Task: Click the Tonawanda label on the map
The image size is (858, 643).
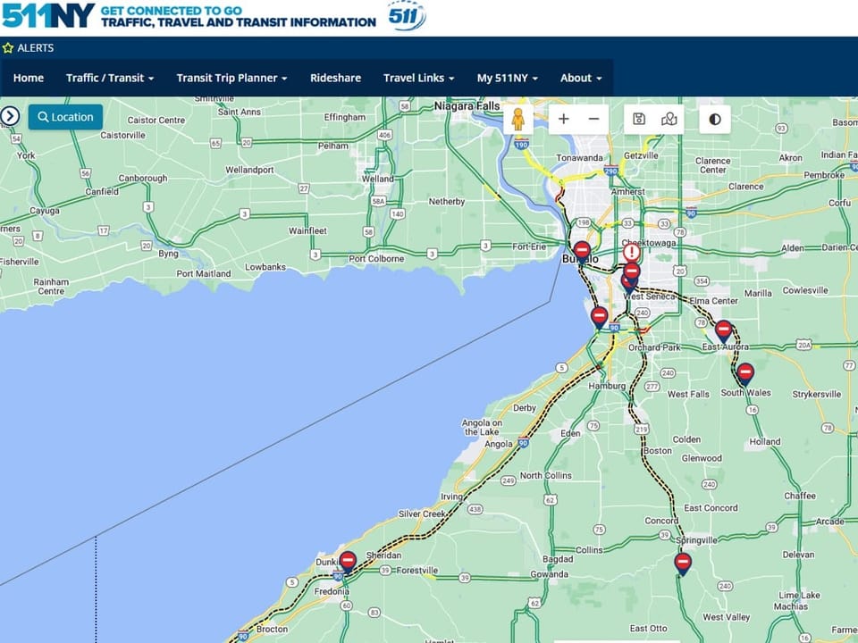Action: tap(579, 158)
